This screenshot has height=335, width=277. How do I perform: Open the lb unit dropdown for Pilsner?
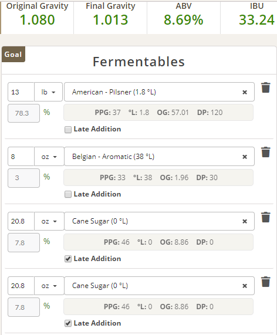point(48,92)
